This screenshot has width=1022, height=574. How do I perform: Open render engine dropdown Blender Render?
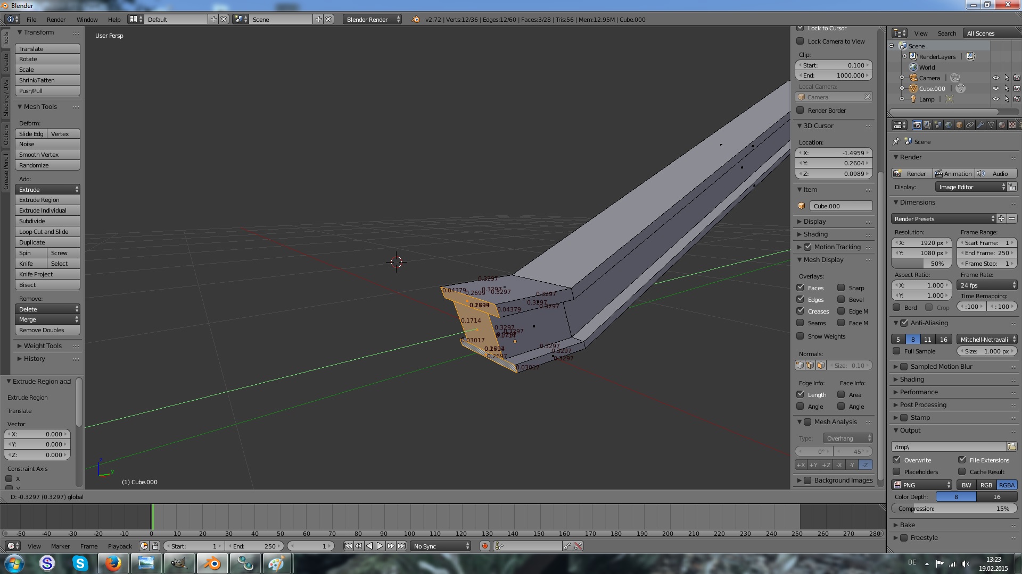[372, 19]
